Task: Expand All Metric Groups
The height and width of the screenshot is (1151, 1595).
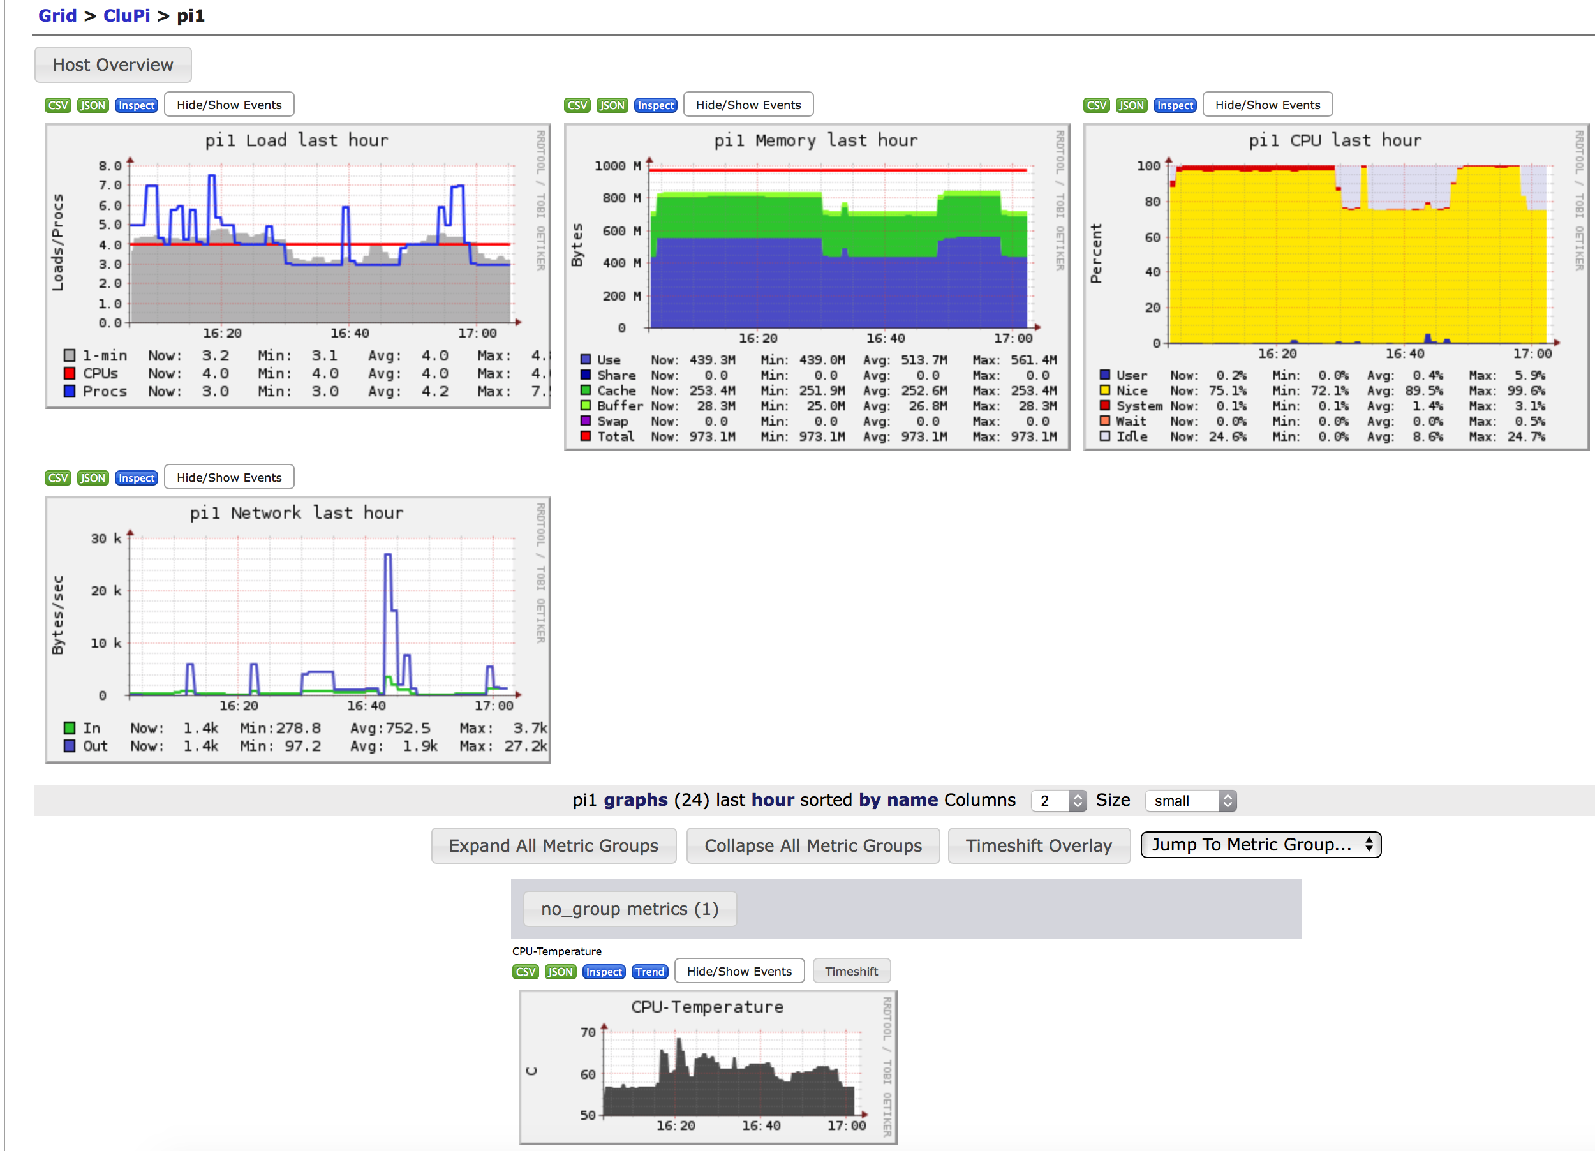Action: pos(554,845)
